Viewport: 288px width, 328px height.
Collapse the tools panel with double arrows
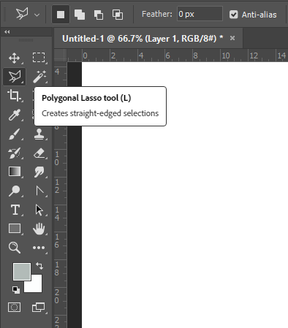pyautogui.click(x=7, y=32)
